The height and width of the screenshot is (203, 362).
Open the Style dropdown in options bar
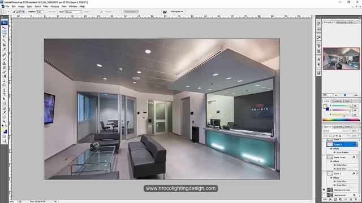pos(73,12)
